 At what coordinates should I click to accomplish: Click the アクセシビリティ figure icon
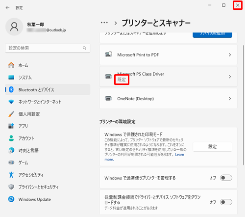coord(11,175)
